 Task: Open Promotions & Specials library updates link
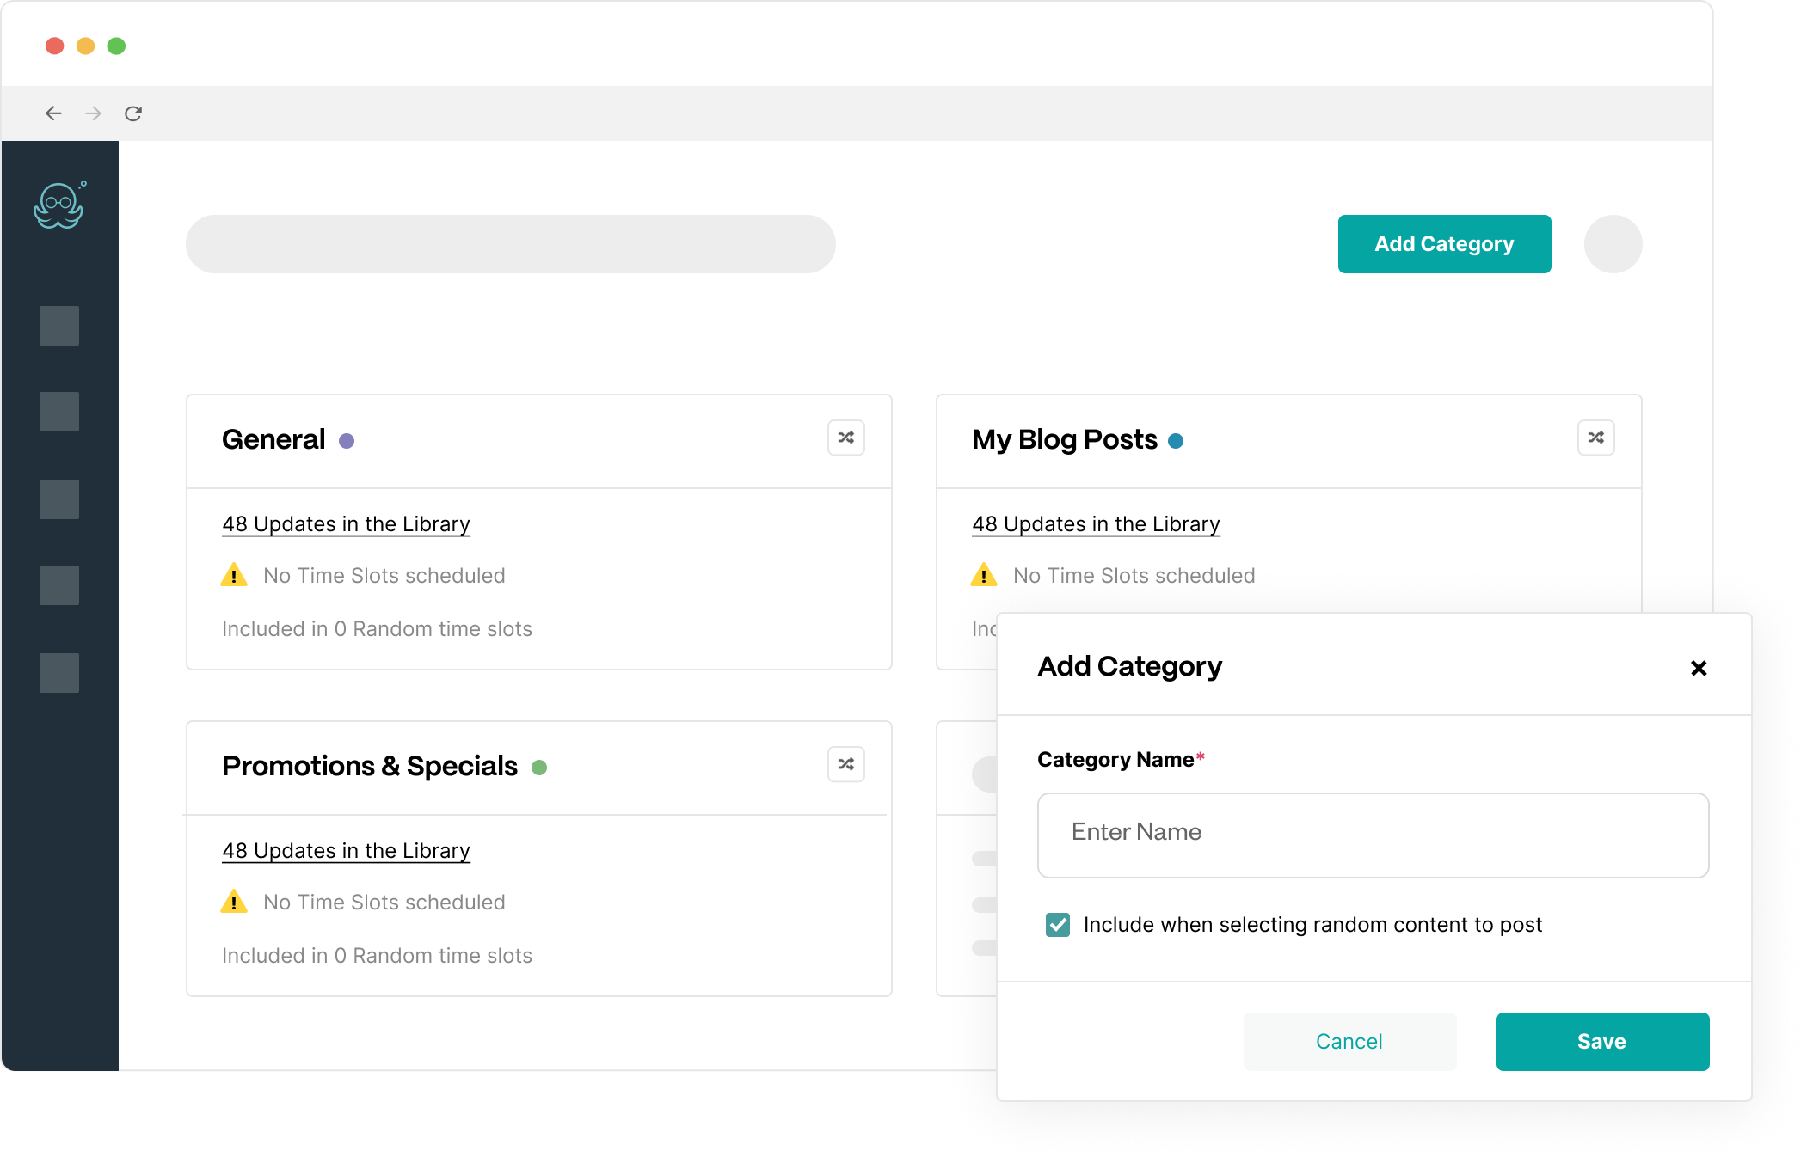[x=346, y=851]
